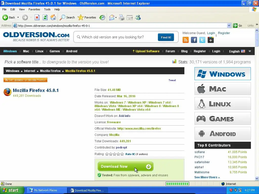Select the Android platform banner
This screenshot has width=259, height=194.
point(223,133)
